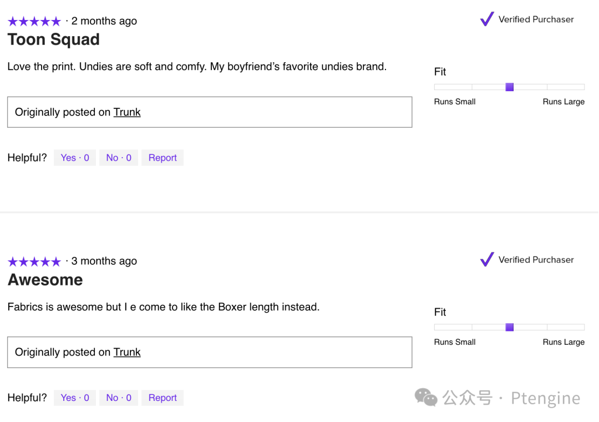
Task: Click the Verified Purchaser checkmark on Awesome review
Action: (487, 259)
